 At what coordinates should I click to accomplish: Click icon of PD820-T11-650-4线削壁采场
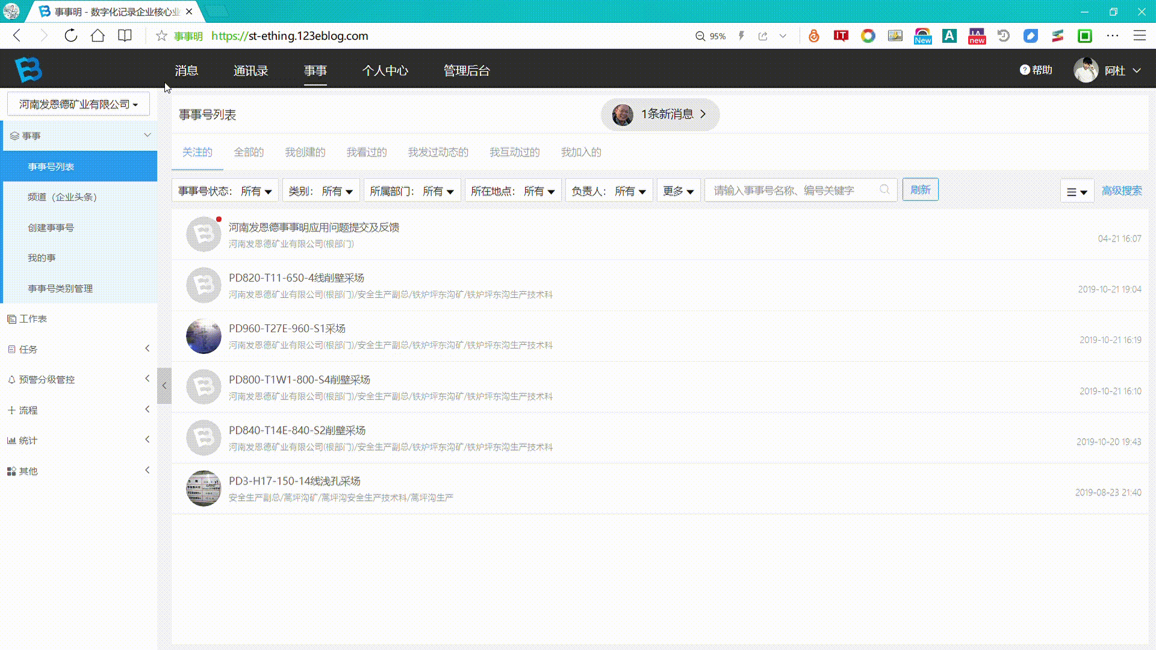click(204, 285)
